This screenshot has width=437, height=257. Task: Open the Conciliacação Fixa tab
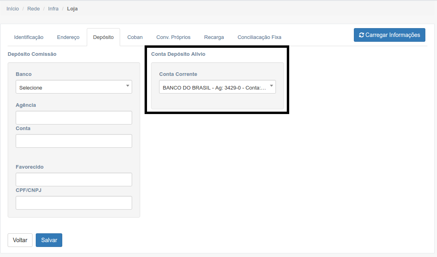pos(259,37)
